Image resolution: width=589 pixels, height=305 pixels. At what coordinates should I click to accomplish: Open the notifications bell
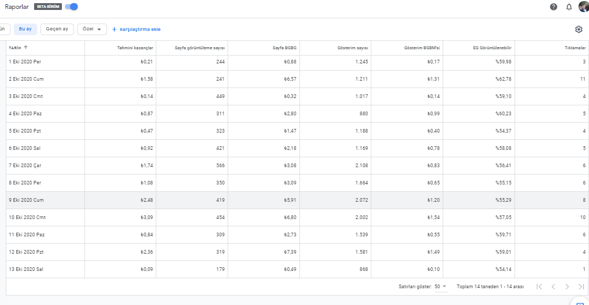click(569, 7)
